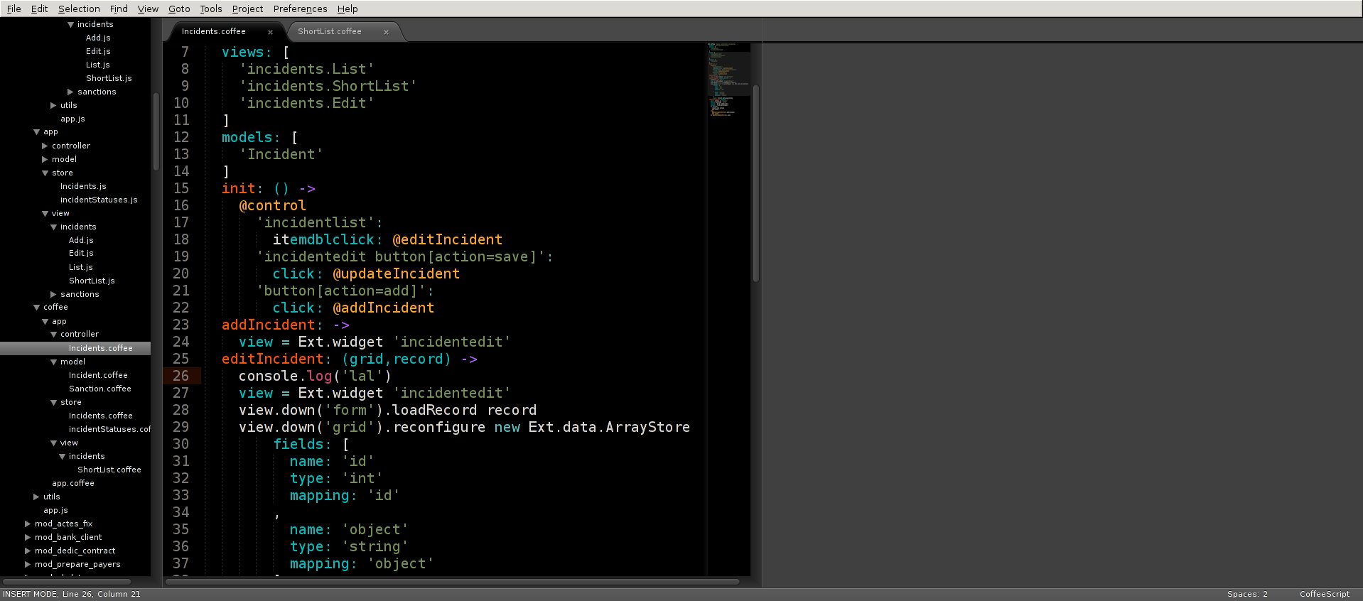The width and height of the screenshot is (1363, 601).
Task: Expand the mod_prepare_payers folder
Action: 28,564
